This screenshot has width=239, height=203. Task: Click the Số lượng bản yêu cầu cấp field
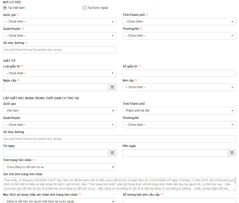179,201
